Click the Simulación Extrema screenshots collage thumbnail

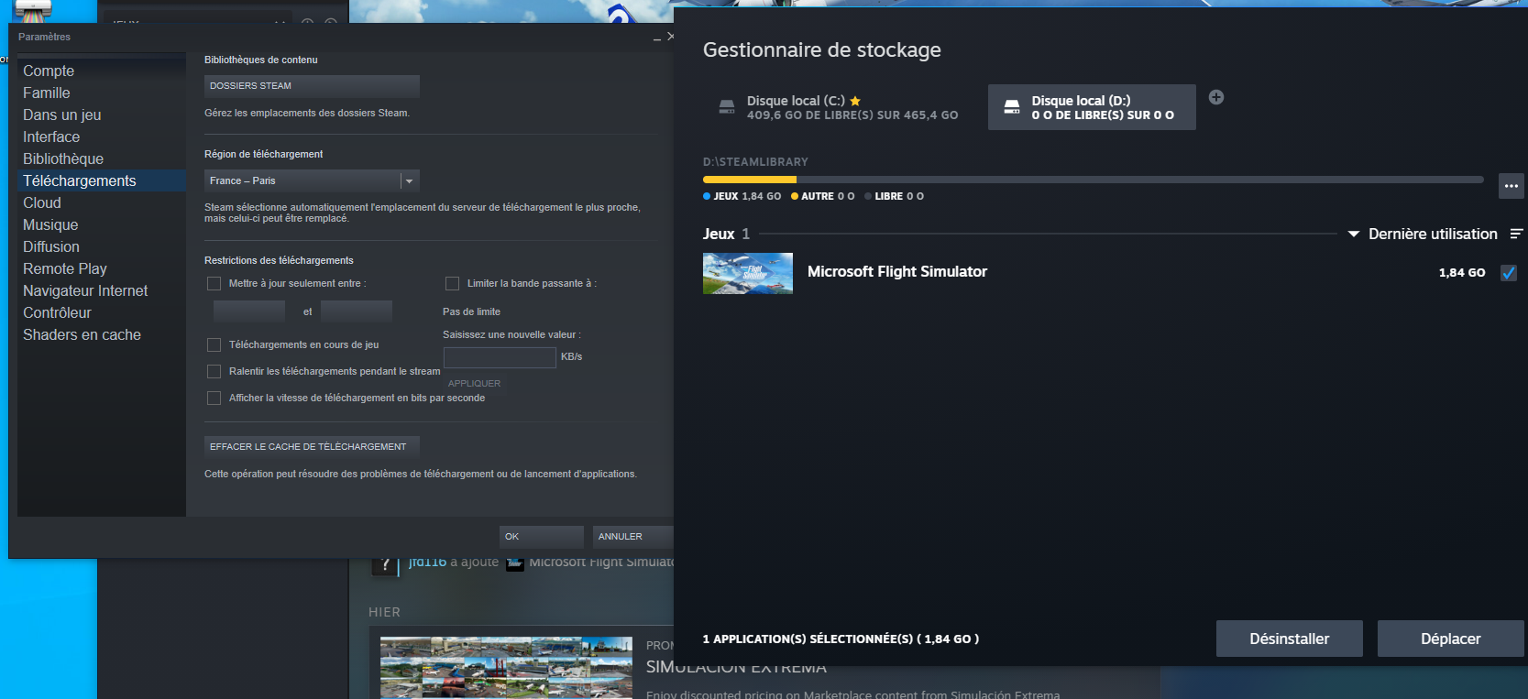[506, 668]
